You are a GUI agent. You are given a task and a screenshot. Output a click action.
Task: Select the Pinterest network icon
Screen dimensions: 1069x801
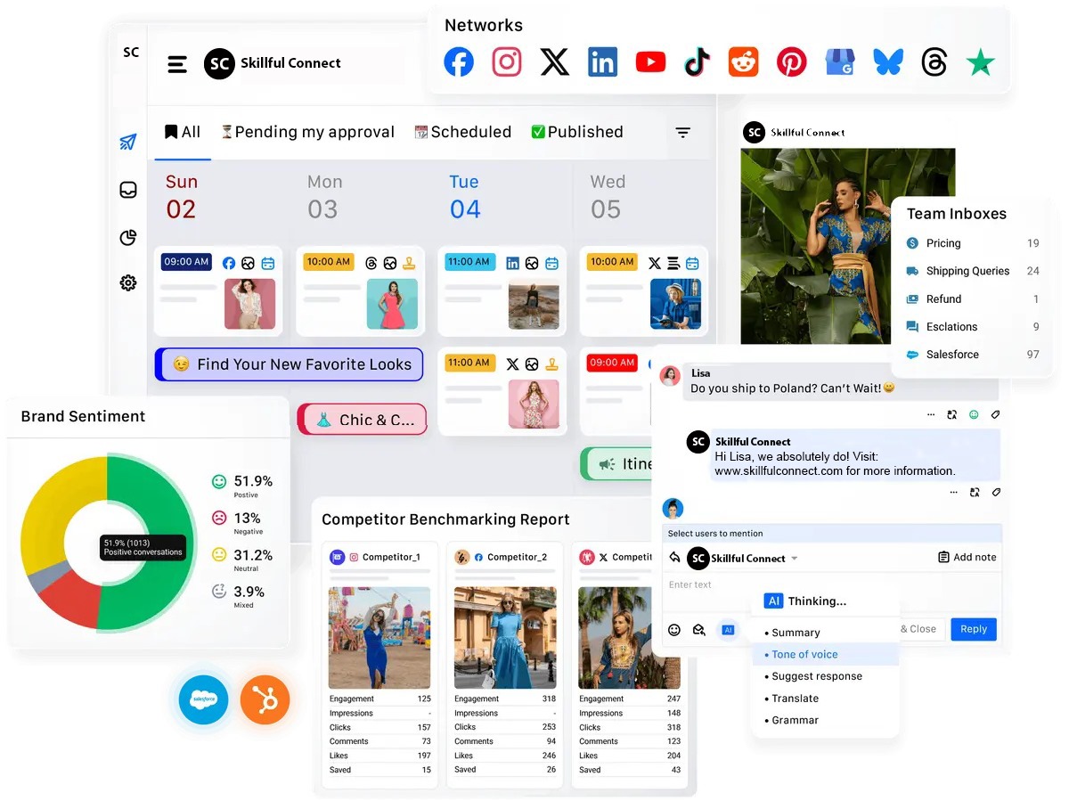pyautogui.click(x=791, y=62)
